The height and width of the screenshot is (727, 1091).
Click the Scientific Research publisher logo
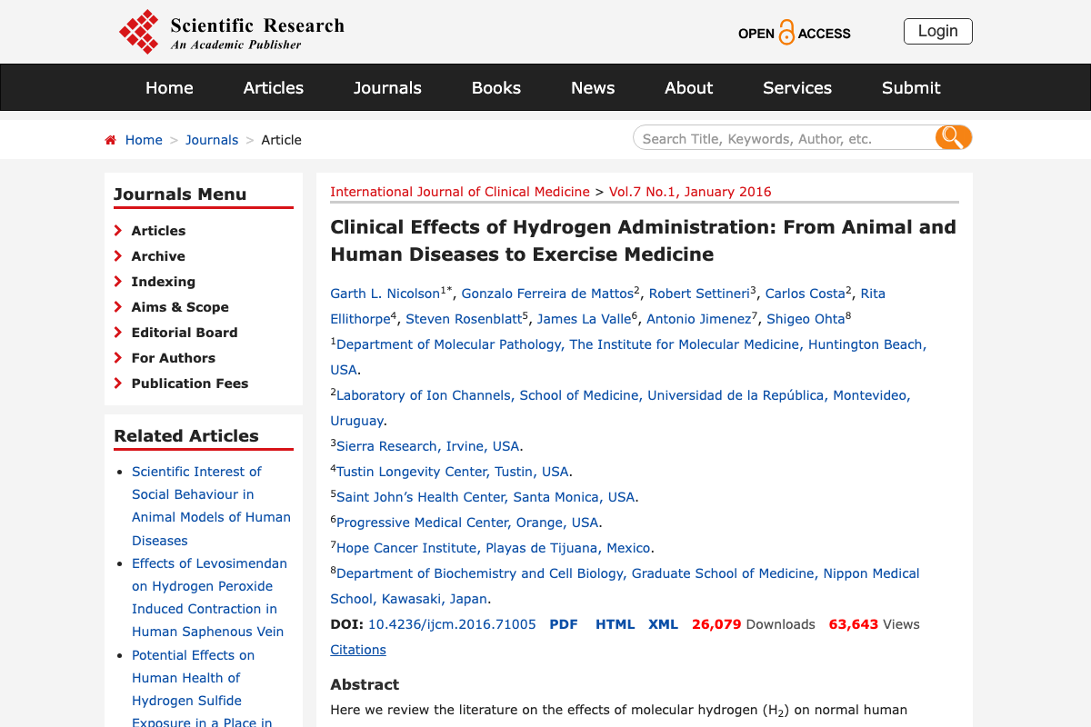pyautogui.click(x=230, y=31)
